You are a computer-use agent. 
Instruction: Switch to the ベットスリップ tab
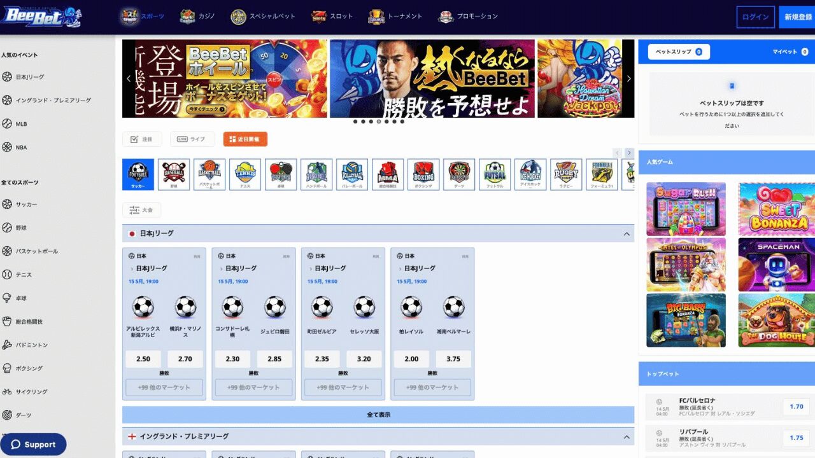679,52
